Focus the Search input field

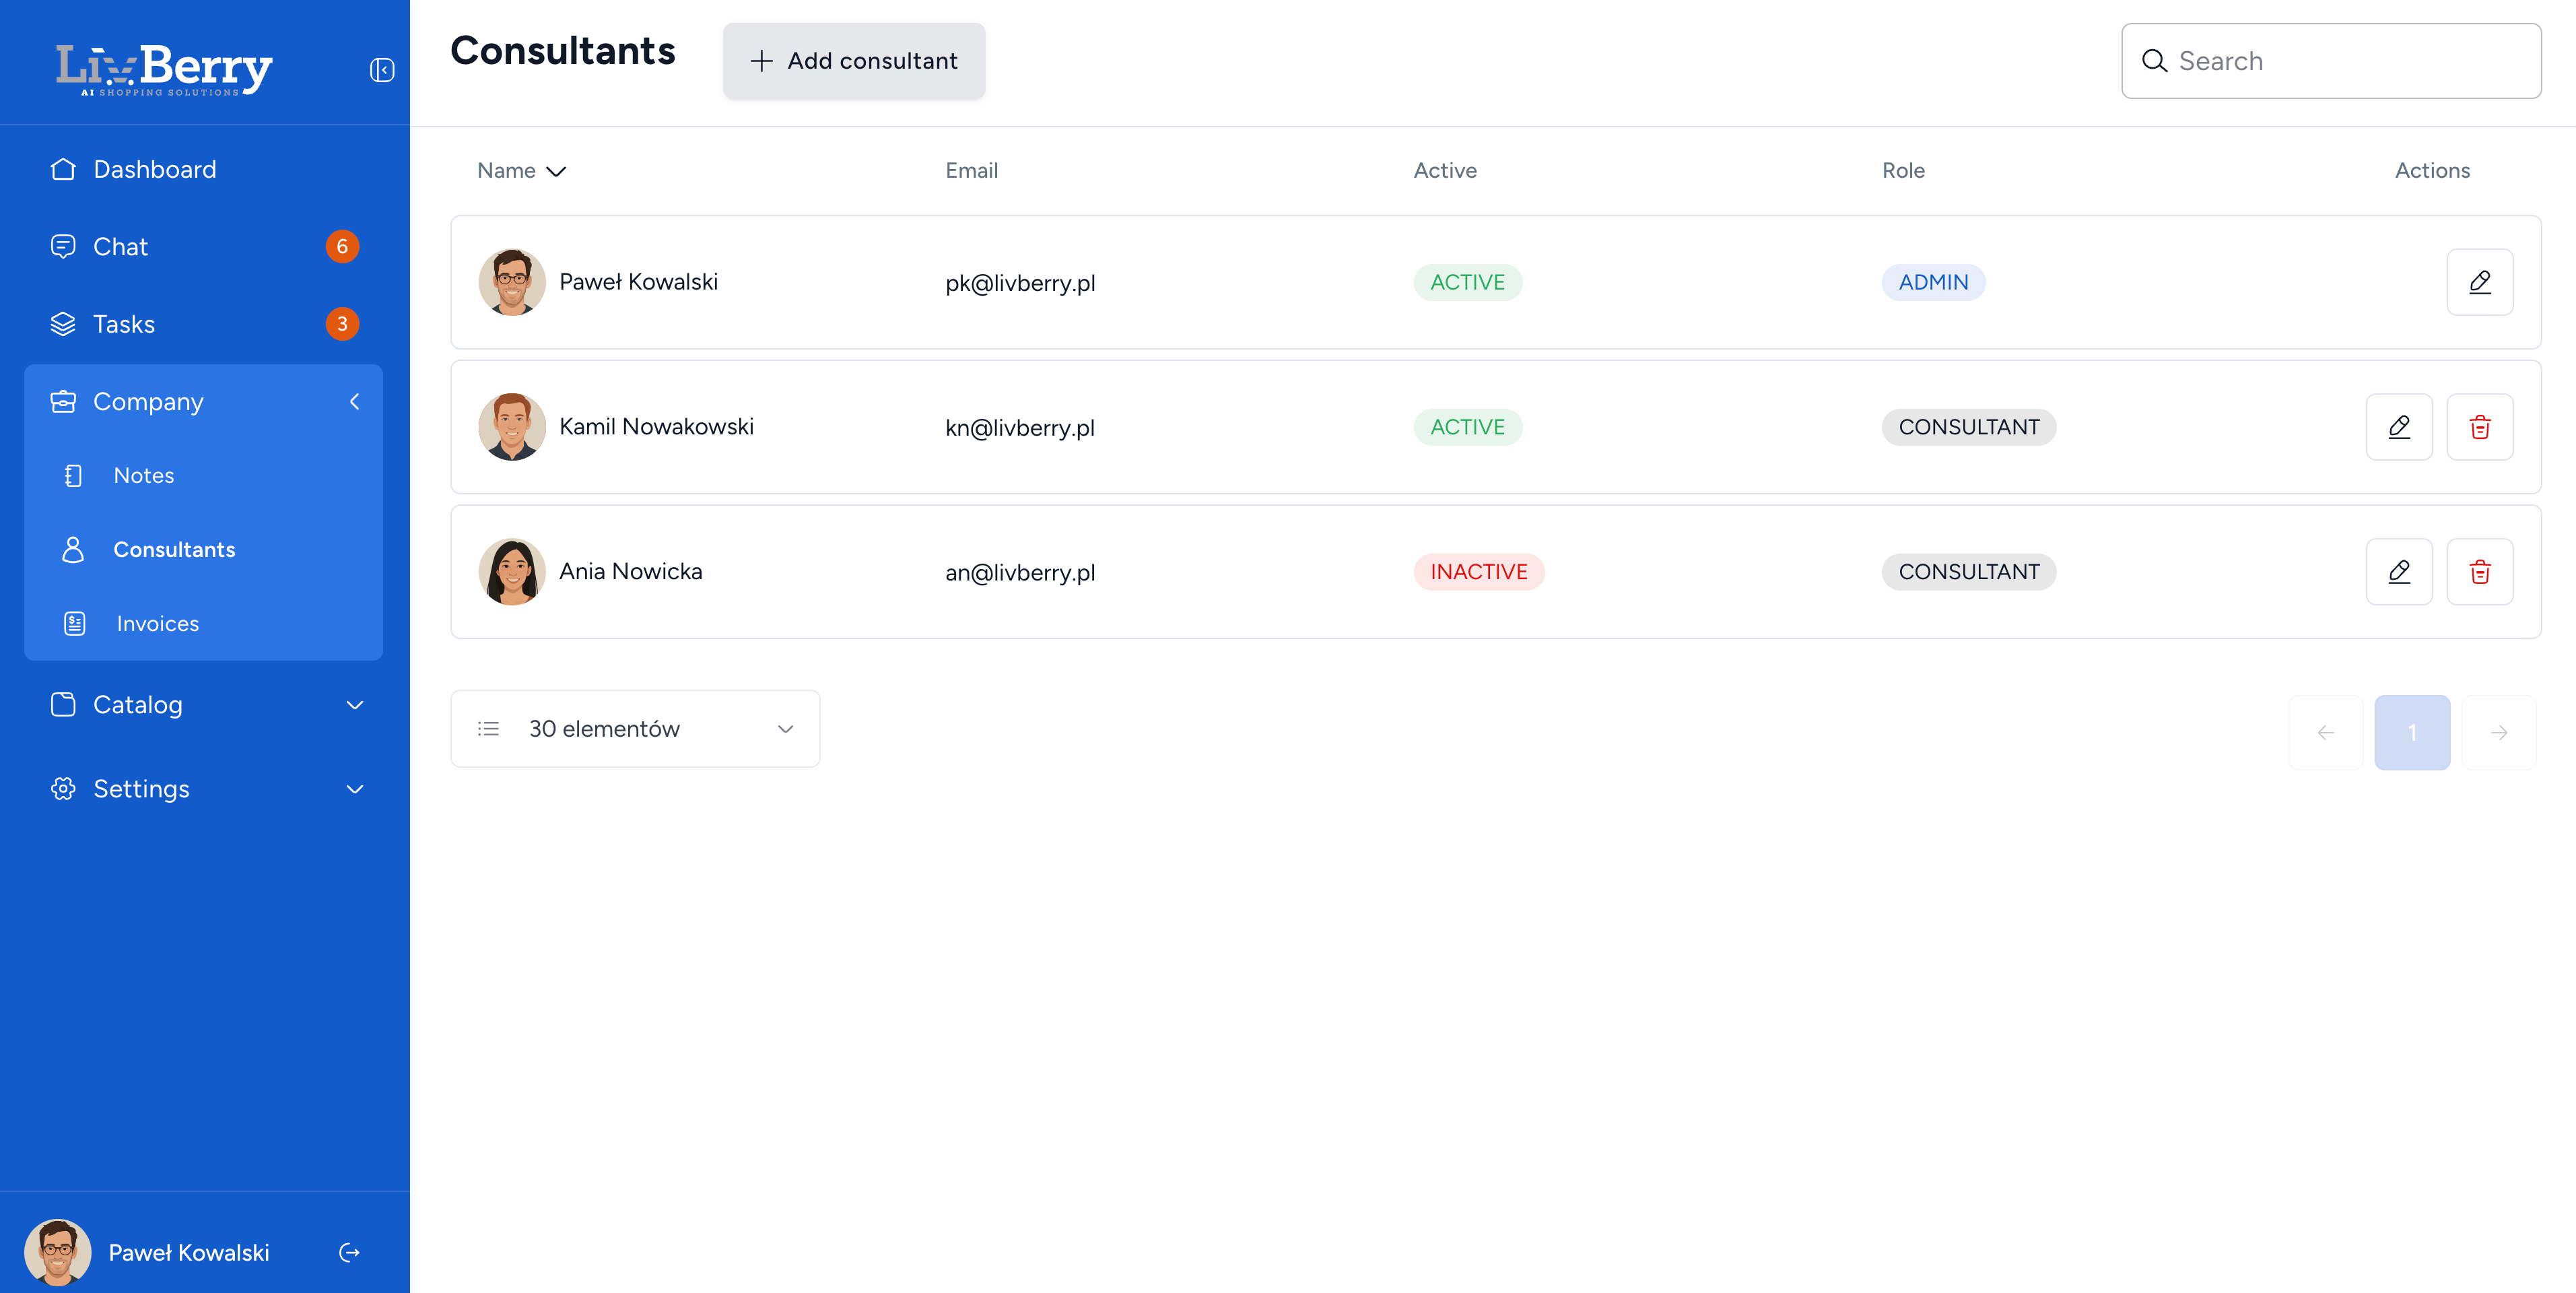[2340, 61]
